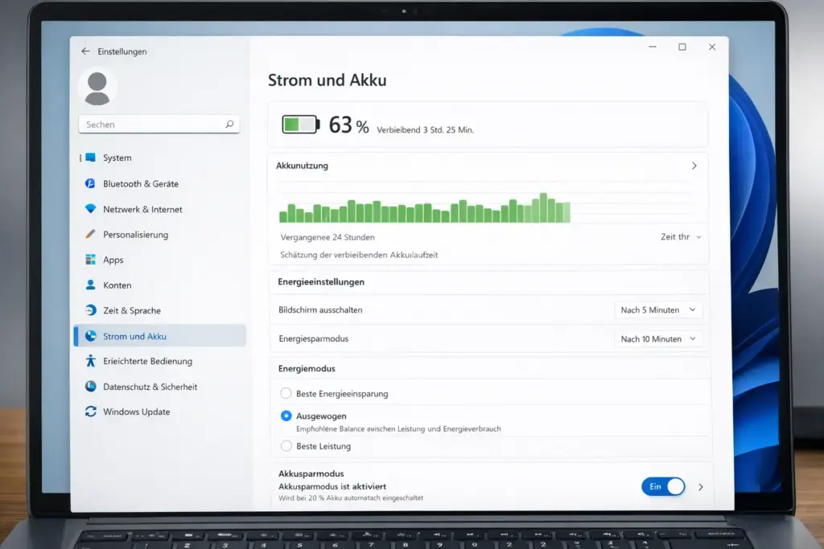Choose the Beste Leistung power mode
The height and width of the screenshot is (549, 824).
(286, 445)
